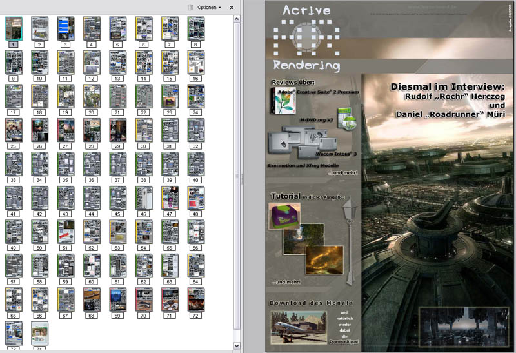This screenshot has width=516, height=353.
Task: Select page 1 thumbnail
Action: pos(14,28)
